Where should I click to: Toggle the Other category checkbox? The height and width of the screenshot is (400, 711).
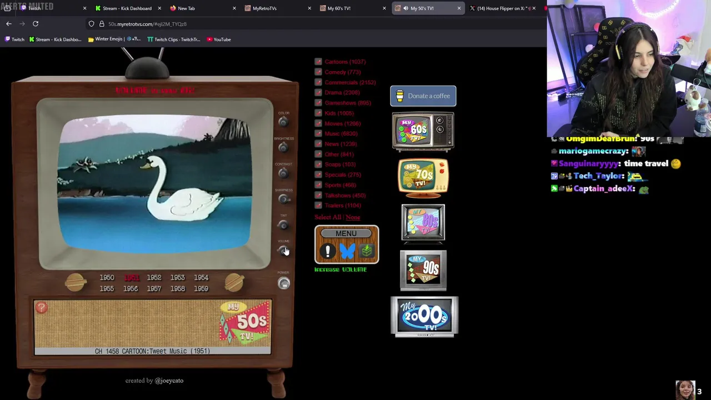[x=318, y=154]
